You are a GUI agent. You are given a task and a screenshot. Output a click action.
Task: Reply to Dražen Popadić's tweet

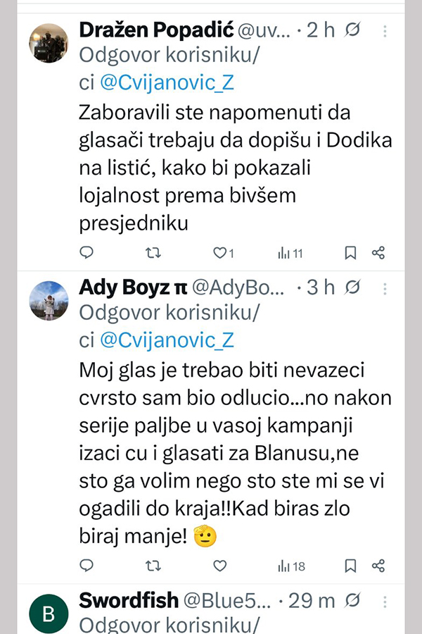click(x=87, y=252)
